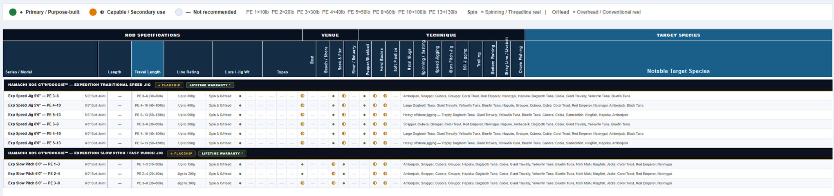834x196 pixels.
Task: Click the River / Estuary venue column header
Action: click(351, 59)
